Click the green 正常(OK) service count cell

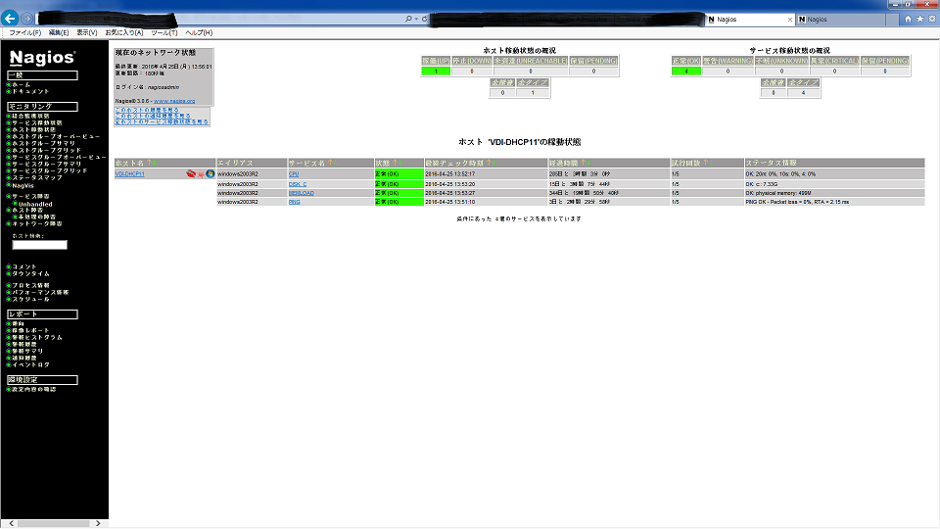685,71
